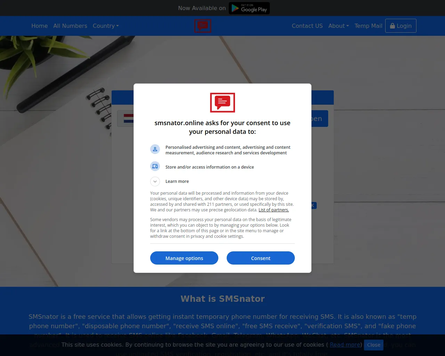Expand the Learn more chevron
This screenshot has width=445, height=356.
click(x=155, y=181)
